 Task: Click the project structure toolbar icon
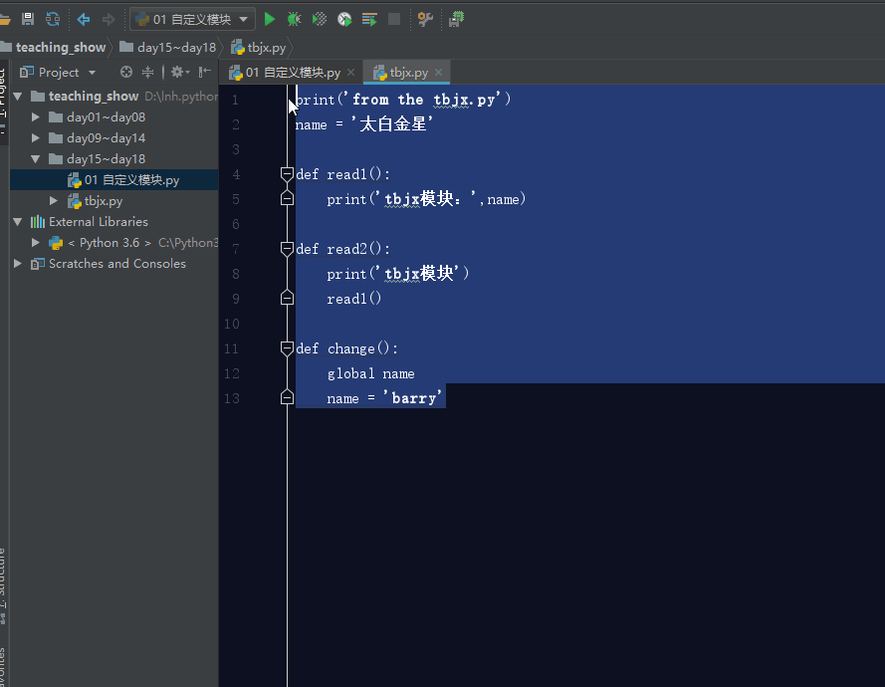pos(456,19)
